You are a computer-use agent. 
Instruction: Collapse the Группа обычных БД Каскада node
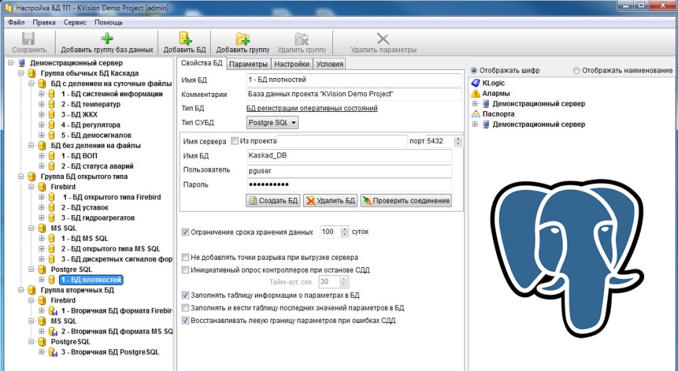click(x=21, y=73)
